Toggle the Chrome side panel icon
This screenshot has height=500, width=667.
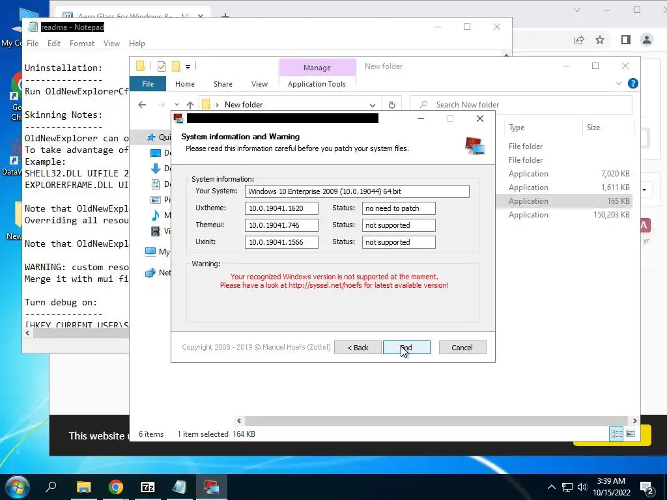click(x=625, y=40)
